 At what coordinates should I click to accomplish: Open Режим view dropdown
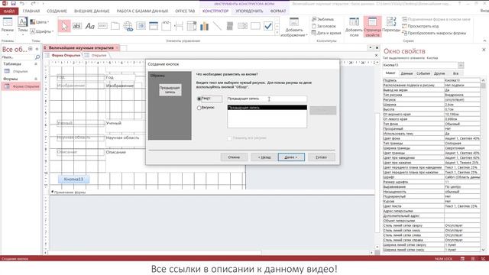click(7, 27)
